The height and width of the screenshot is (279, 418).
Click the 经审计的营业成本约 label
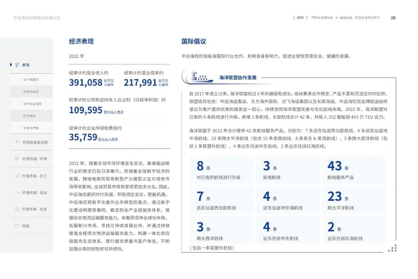[144, 72]
